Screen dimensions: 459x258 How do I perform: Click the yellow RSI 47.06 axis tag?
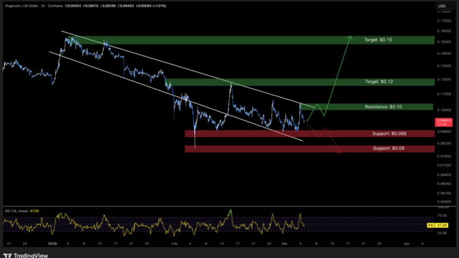coord(437,225)
